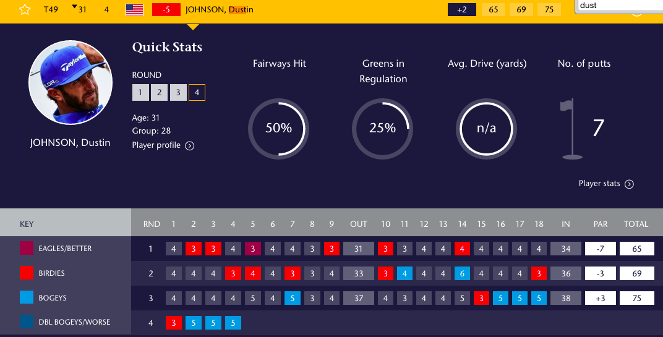
Task: Click the Greens in Regulation 25% circle
Action: pos(382,129)
